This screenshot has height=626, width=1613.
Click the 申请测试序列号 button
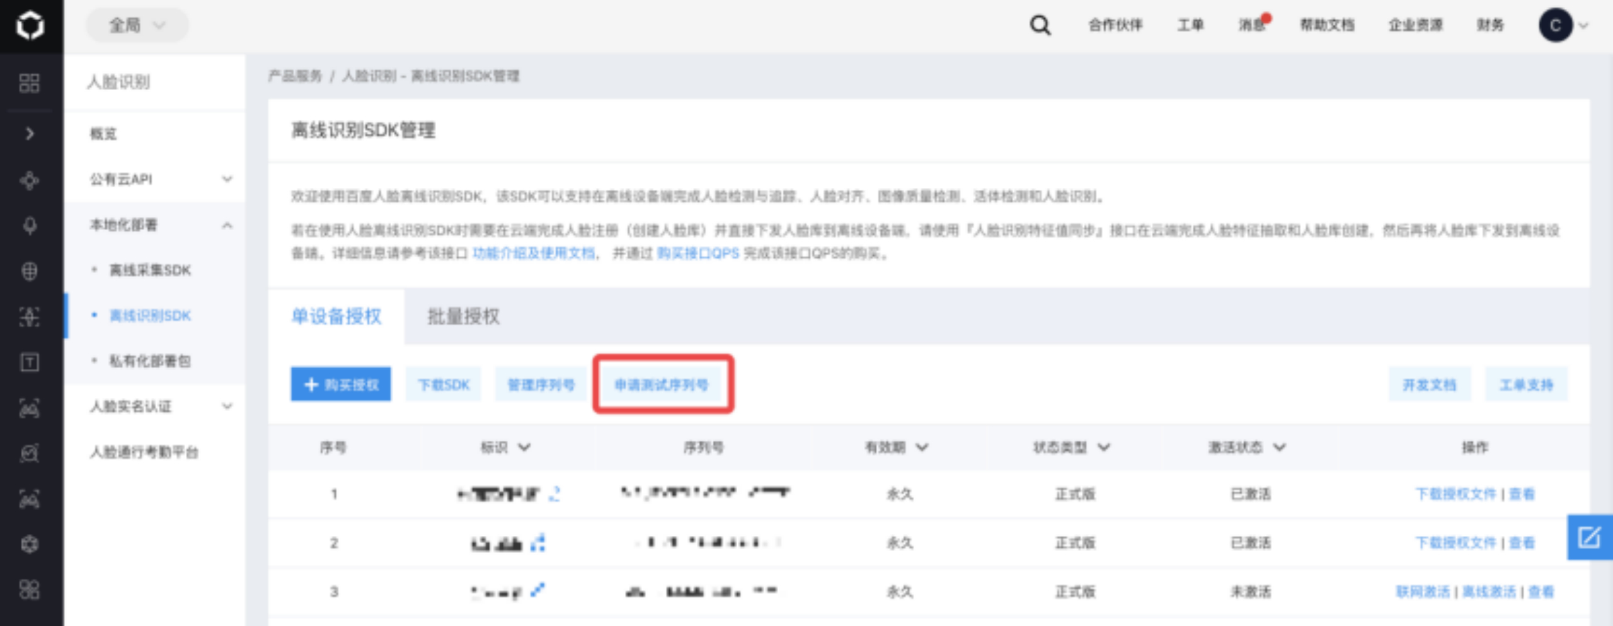pyautogui.click(x=662, y=384)
